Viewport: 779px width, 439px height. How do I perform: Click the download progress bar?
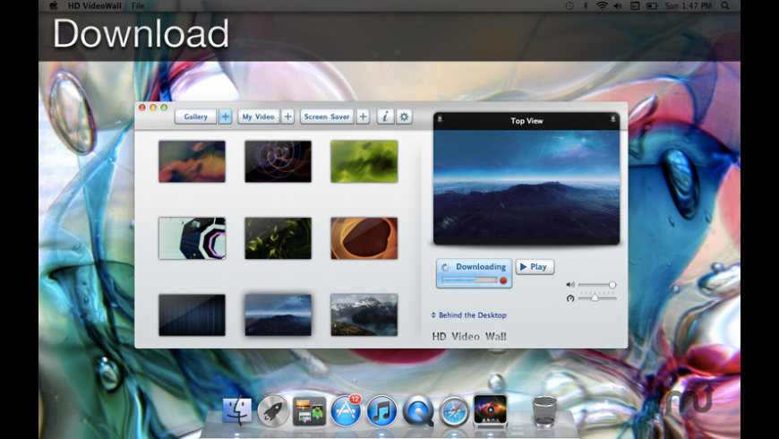pos(469,280)
